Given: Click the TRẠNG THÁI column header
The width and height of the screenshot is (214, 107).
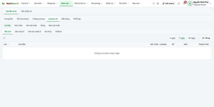Looking at the screenshot, I should click(204, 44).
